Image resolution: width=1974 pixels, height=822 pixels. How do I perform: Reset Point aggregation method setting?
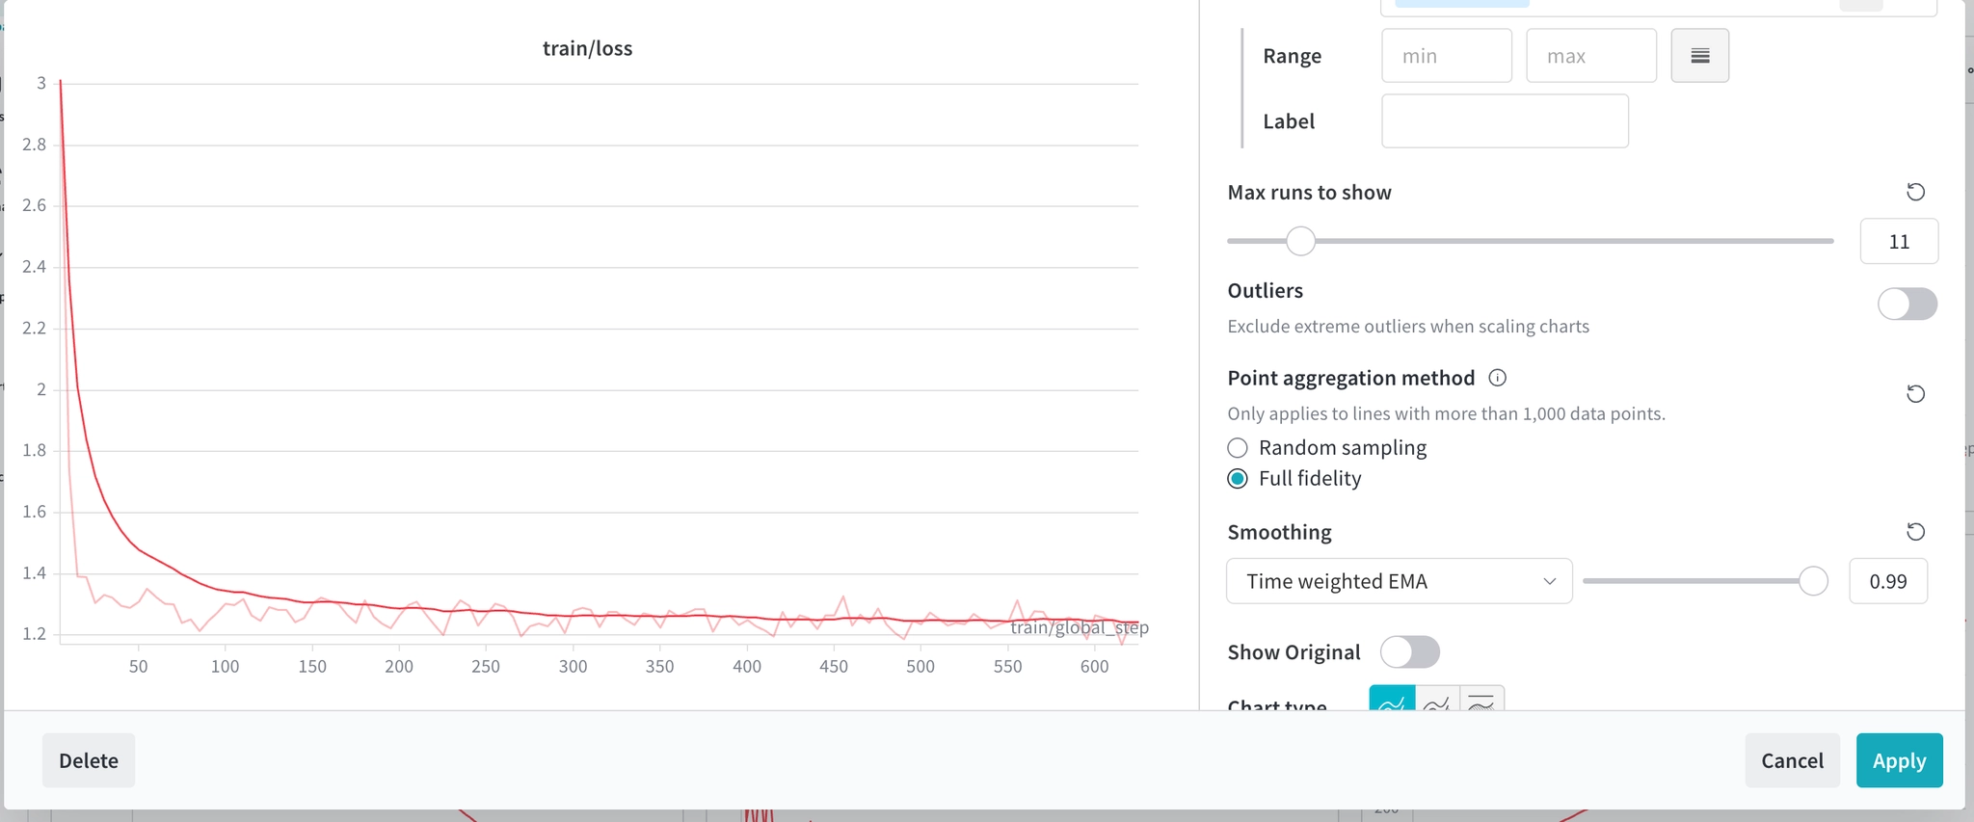coord(1915,394)
